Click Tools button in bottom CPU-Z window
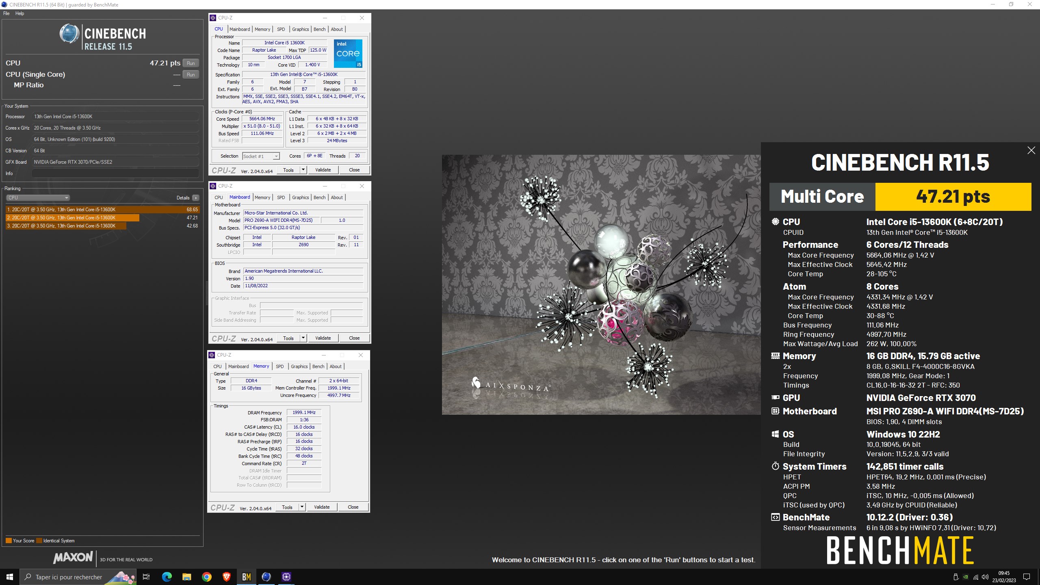The image size is (1040, 585). tap(287, 507)
